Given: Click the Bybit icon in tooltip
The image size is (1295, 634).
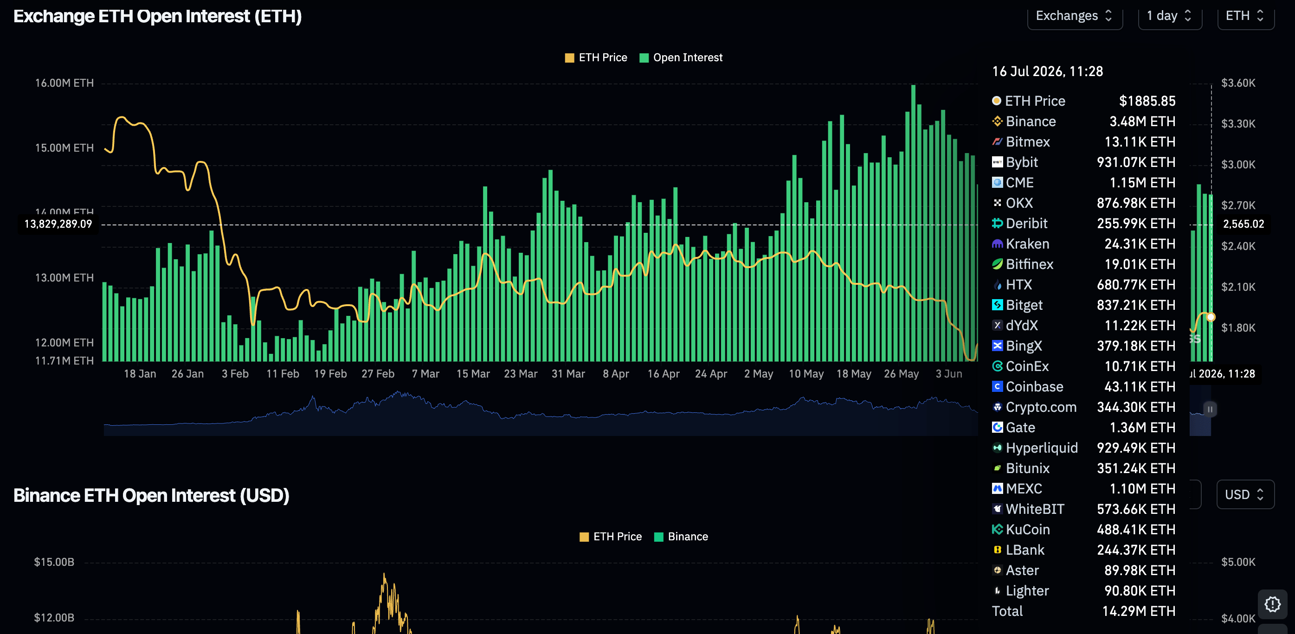Looking at the screenshot, I should pyautogui.click(x=997, y=162).
